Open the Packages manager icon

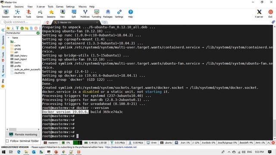(x=108, y=13)
